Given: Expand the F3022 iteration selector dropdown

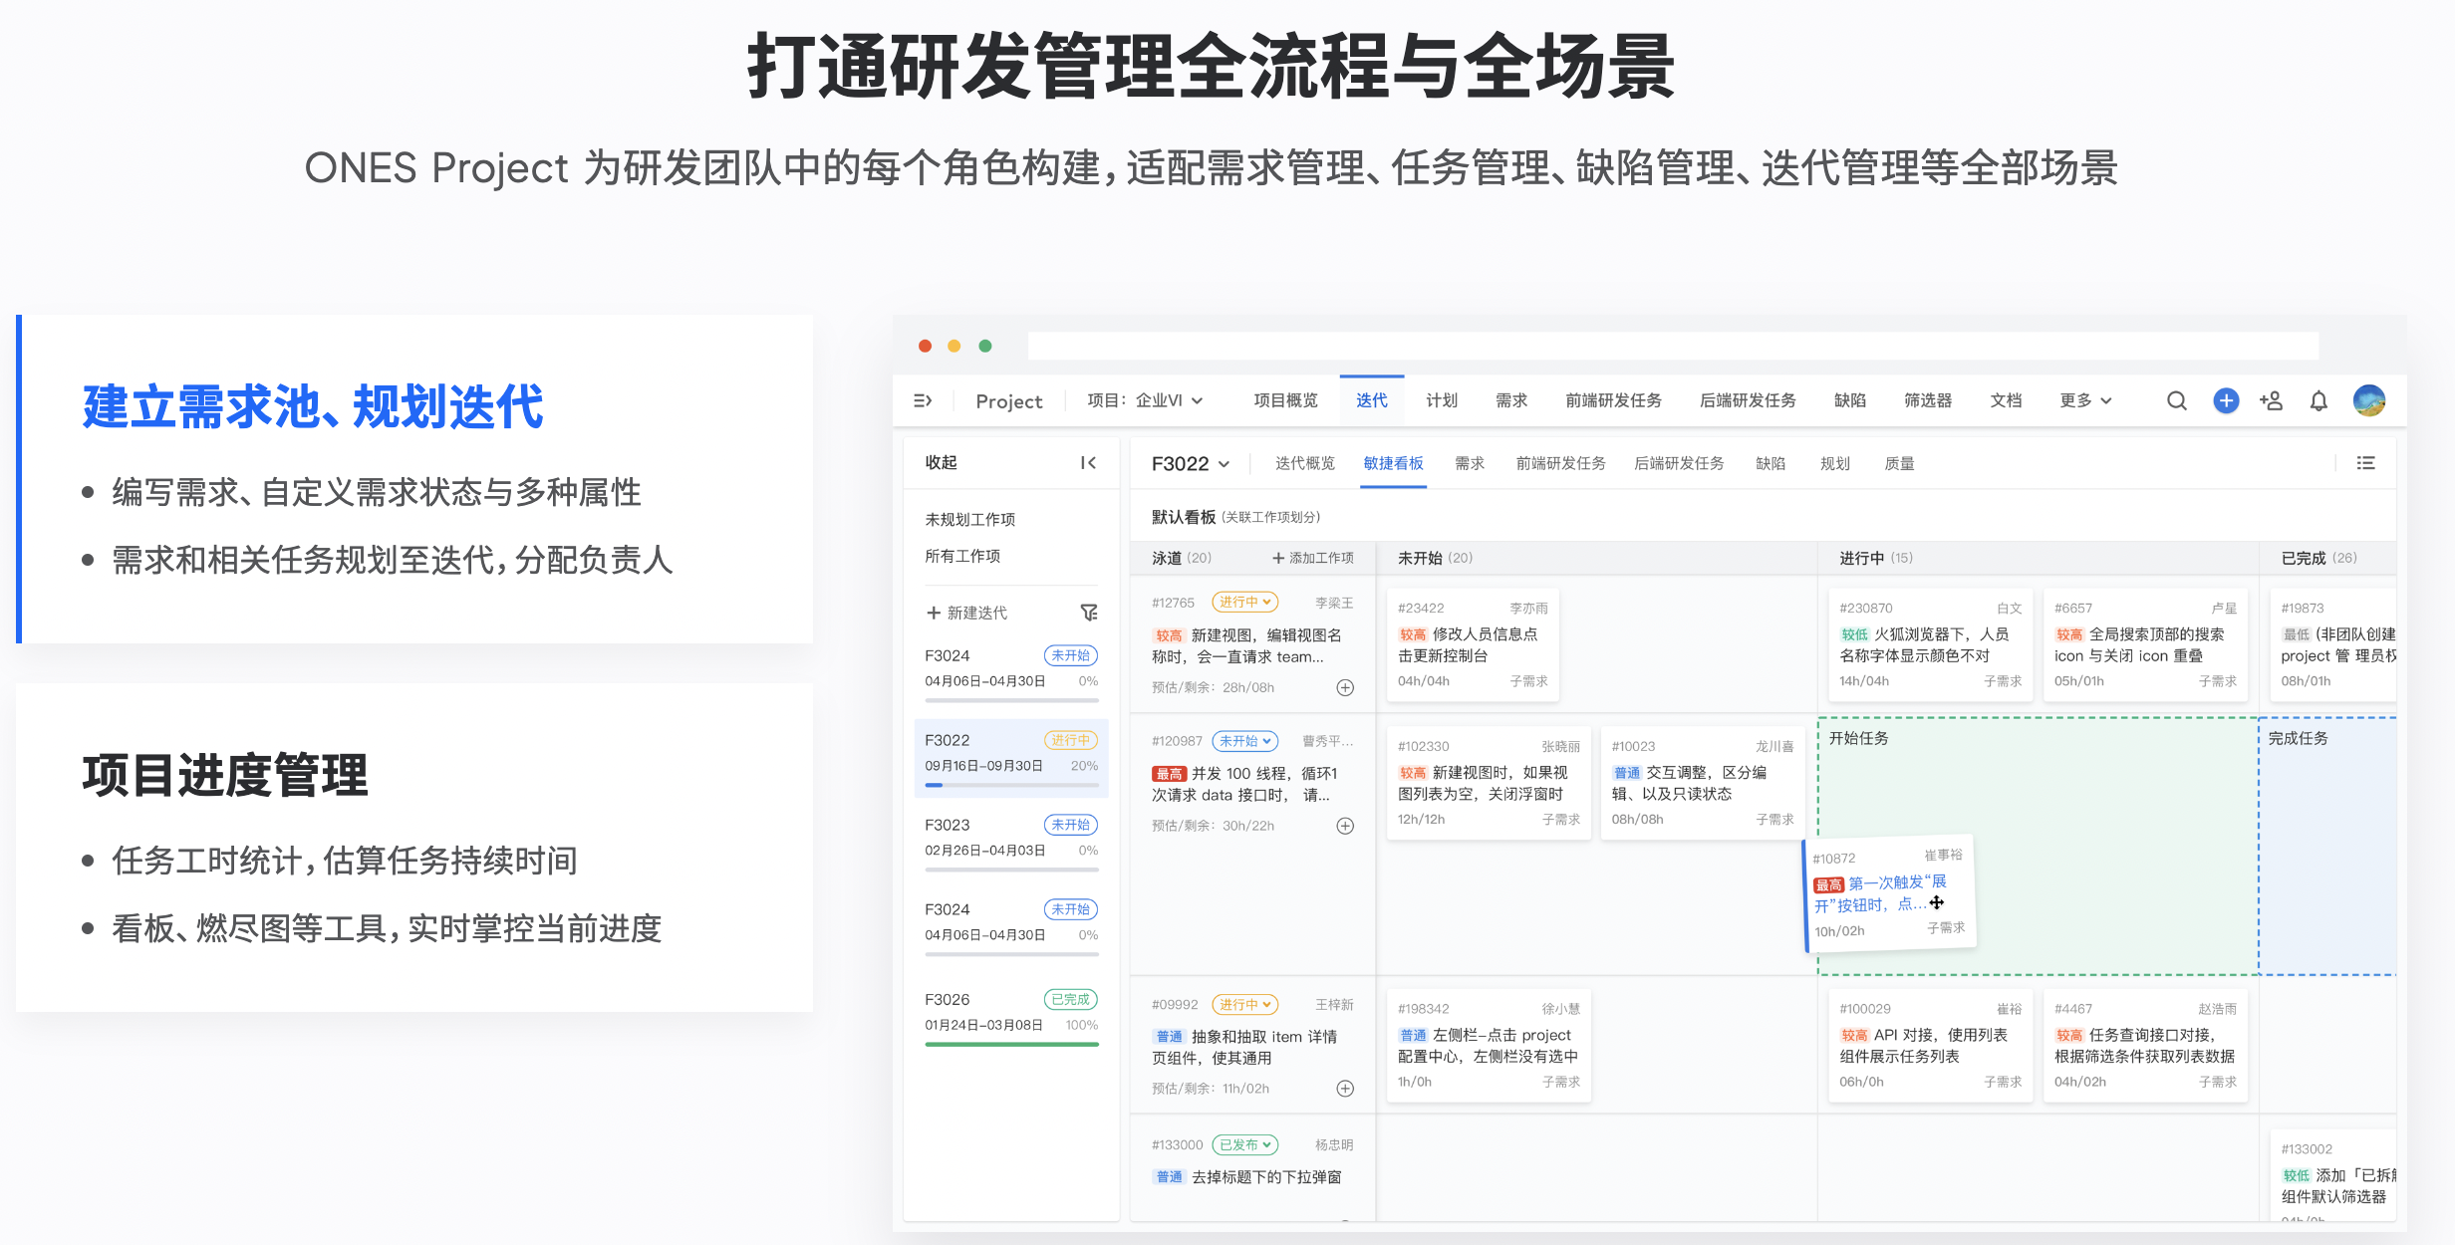Looking at the screenshot, I should [x=1190, y=464].
